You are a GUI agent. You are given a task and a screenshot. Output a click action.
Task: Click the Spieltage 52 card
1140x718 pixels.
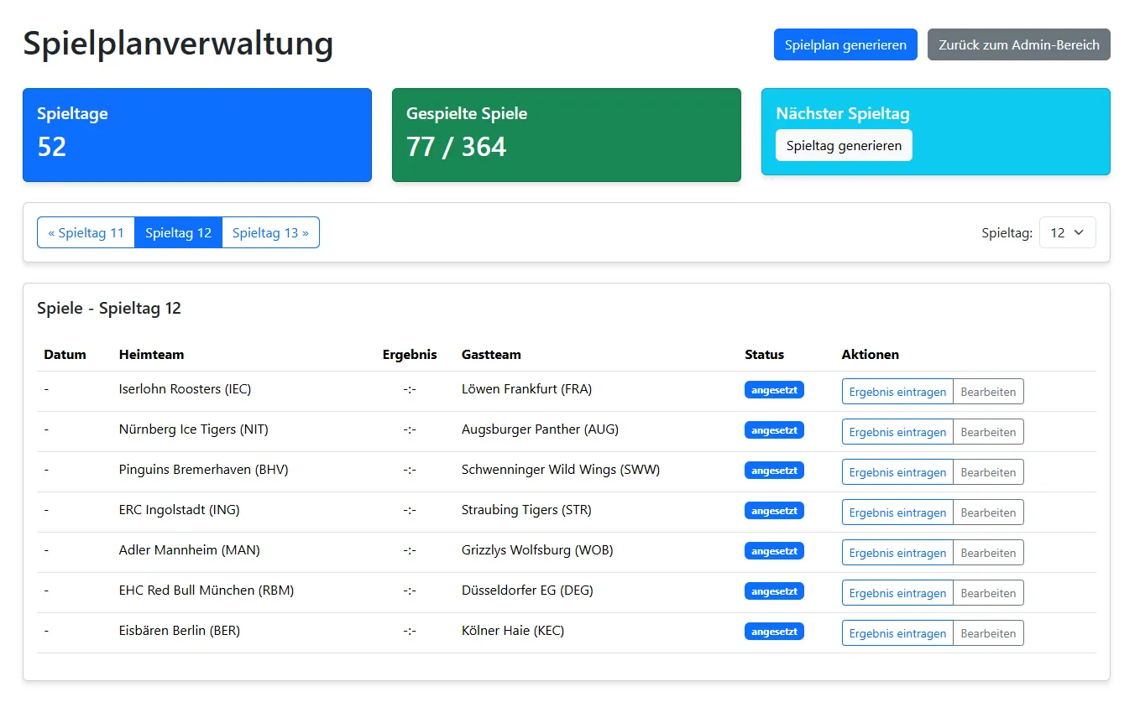[197, 135]
